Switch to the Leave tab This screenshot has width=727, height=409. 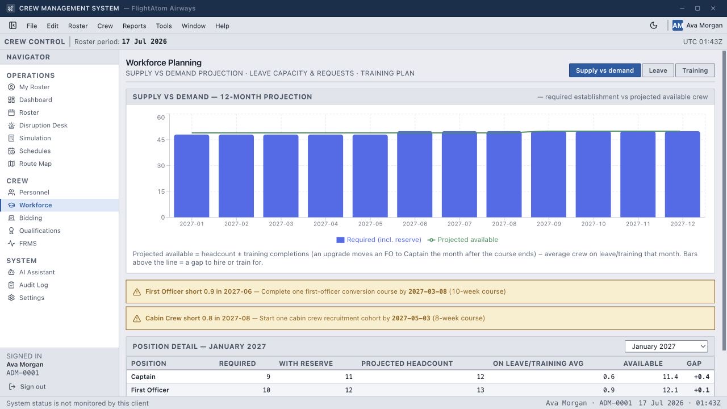click(658, 70)
